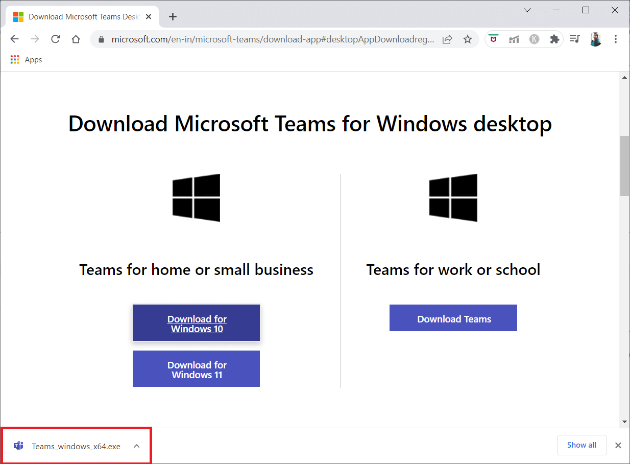The image size is (630, 464).
Task: Open the Chrome three-dot menu
Action: (616, 39)
